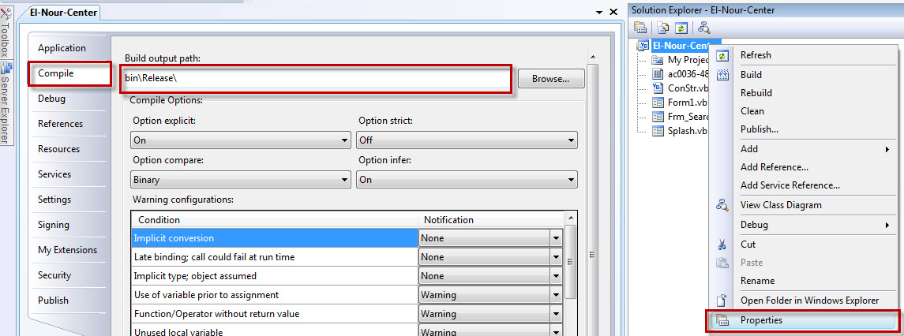Click the Browse... button
This screenshot has width=904, height=336.
click(x=551, y=79)
